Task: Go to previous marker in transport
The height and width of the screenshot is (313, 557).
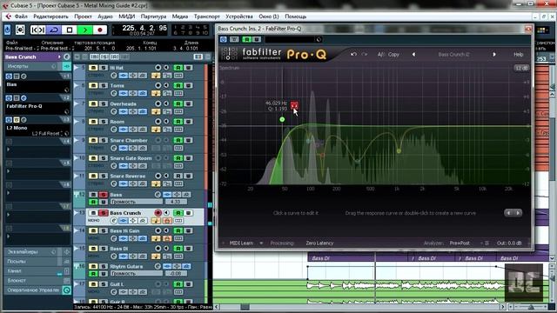Action: [x=34, y=30]
